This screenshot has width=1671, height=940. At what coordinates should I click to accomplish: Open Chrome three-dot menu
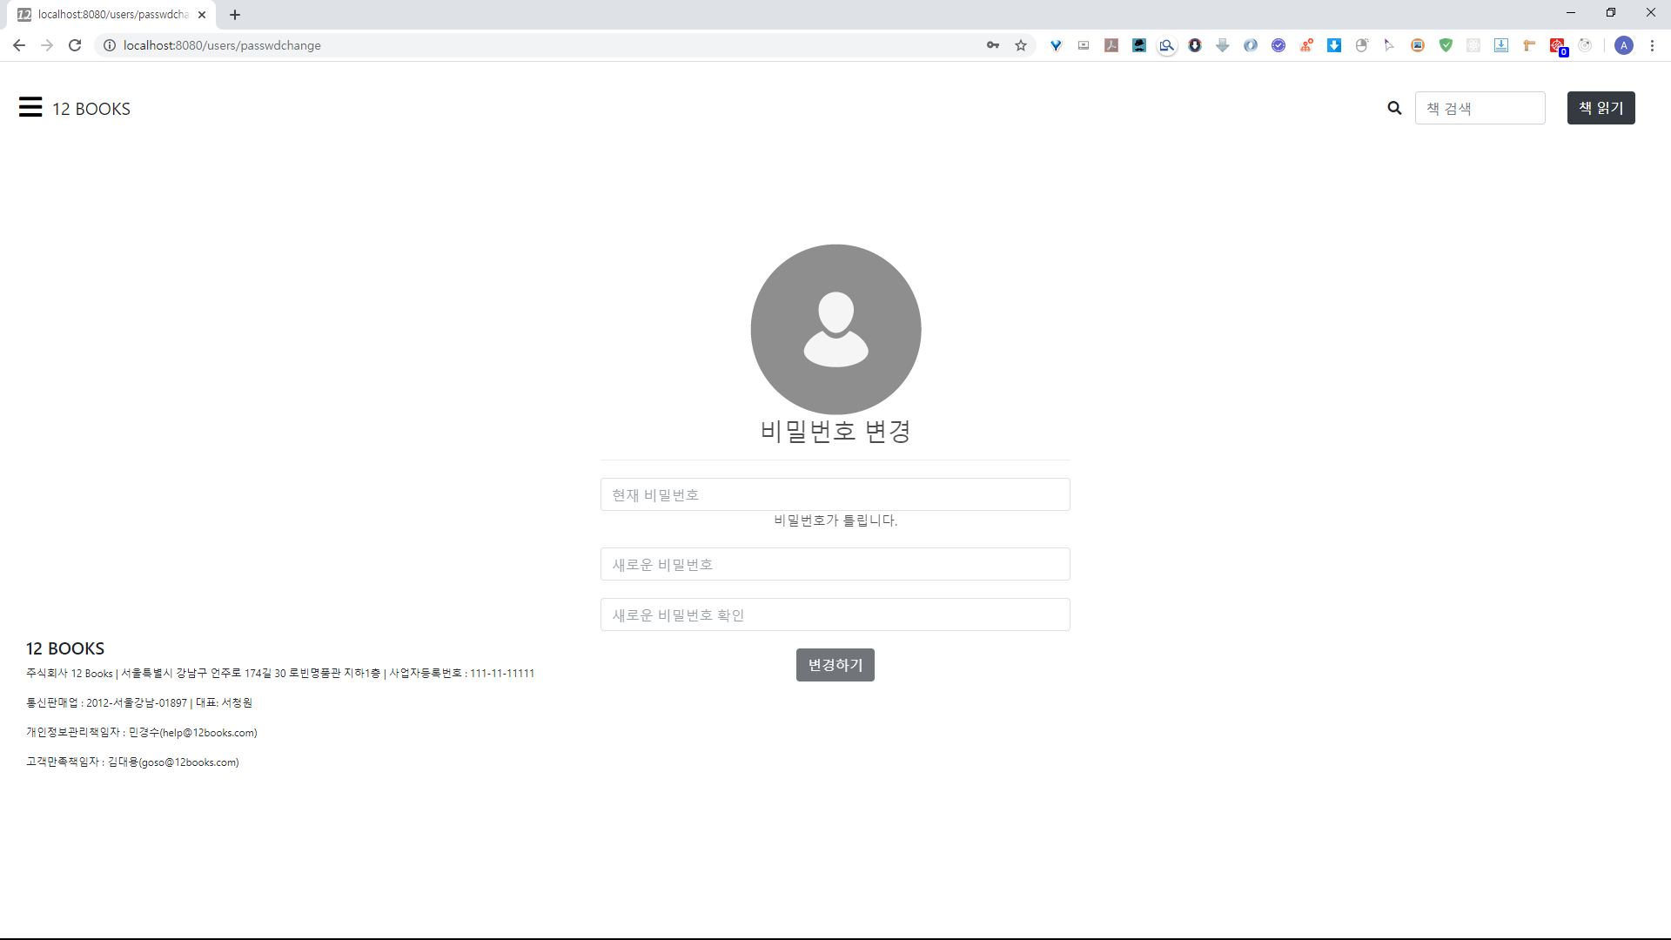[x=1652, y=45]
